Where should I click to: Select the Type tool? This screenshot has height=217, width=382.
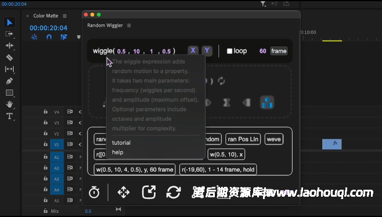(x=9, y=116)
